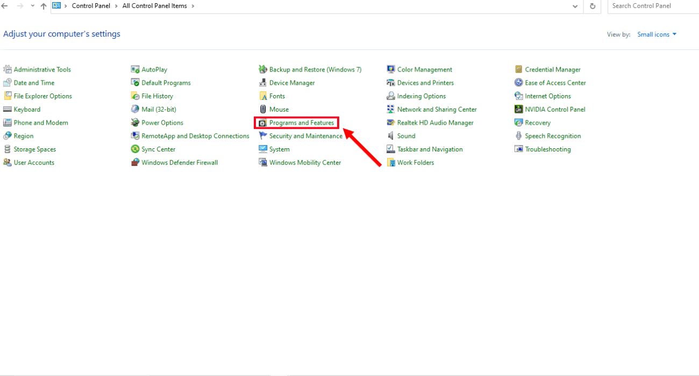699x376 pixels.
Task: Click the Mouse icon
Action: 263,109
